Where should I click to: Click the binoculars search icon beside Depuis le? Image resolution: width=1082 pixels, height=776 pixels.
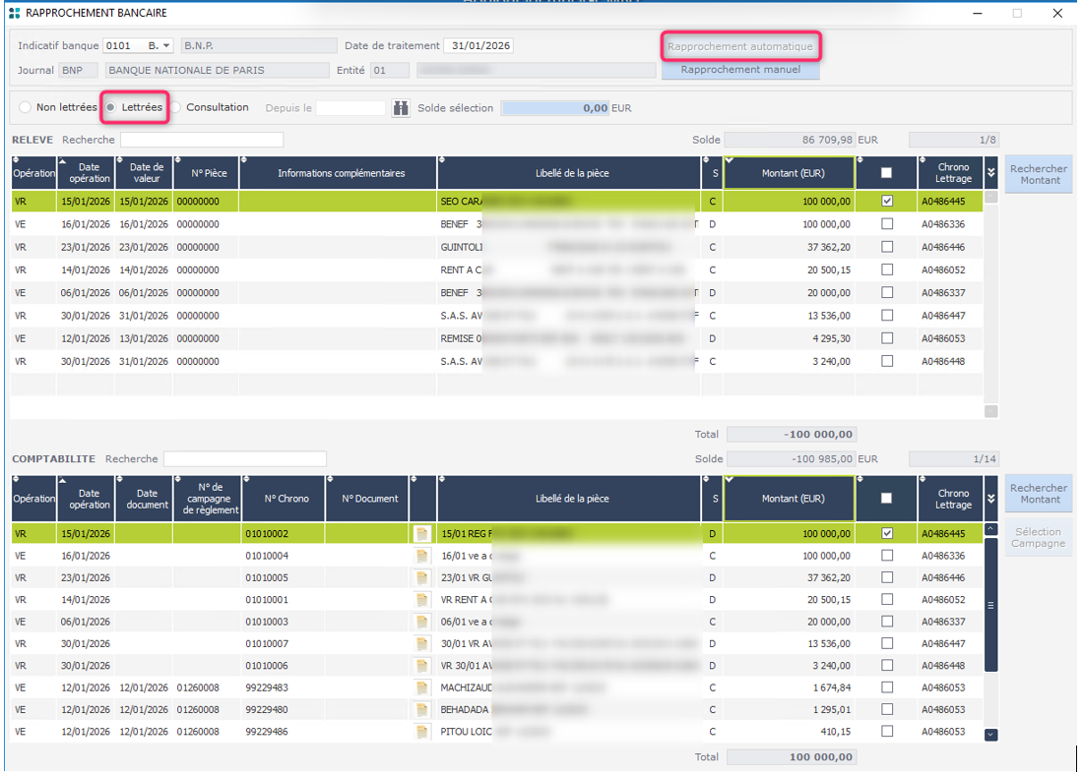click(400, 109)
